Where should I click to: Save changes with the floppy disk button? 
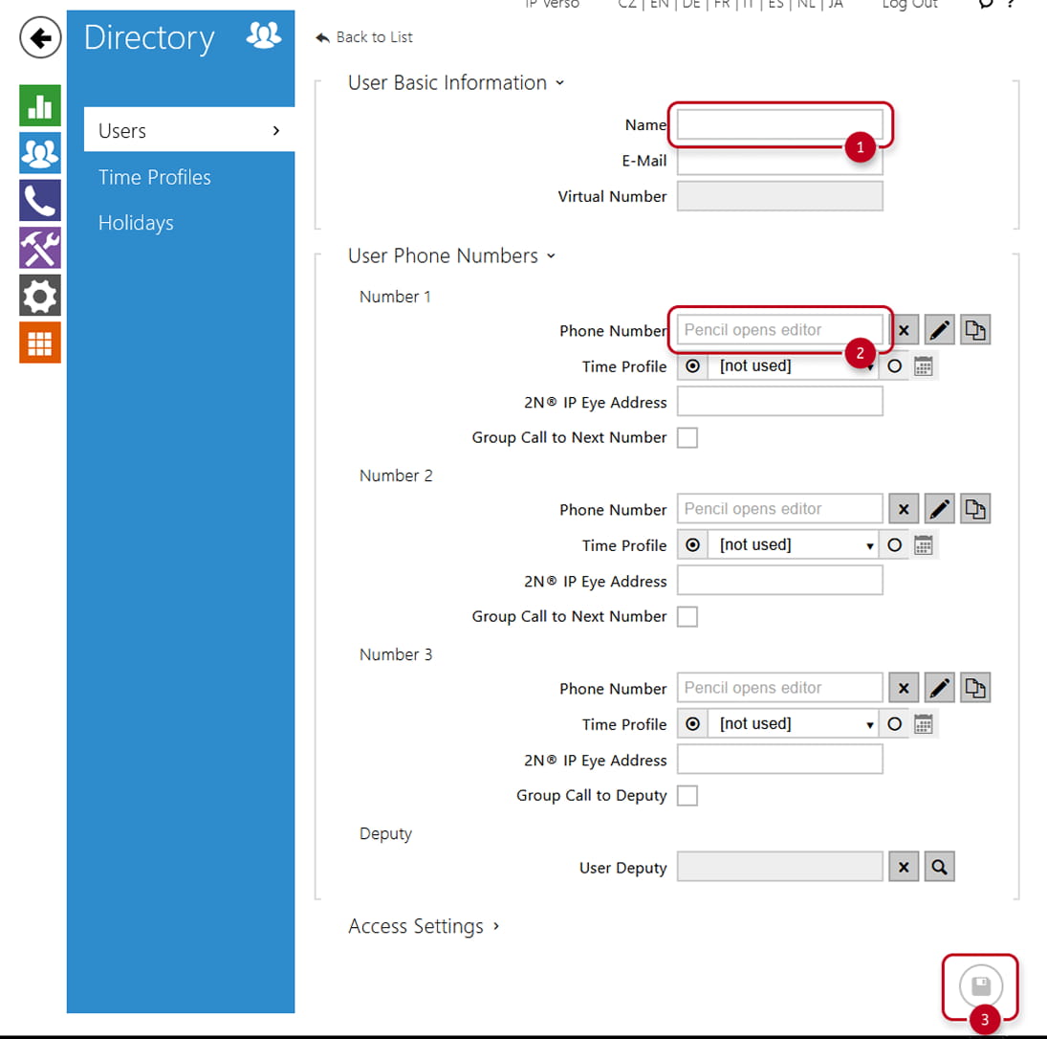point(980,986)
